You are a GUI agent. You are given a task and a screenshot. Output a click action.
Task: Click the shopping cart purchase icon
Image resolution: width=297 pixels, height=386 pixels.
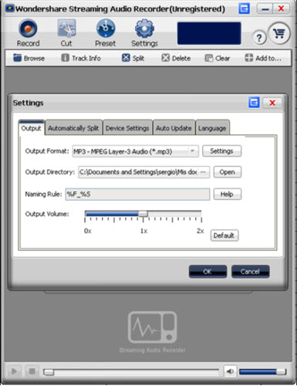pos(279,33)
